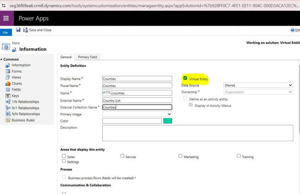Screen dimensions: 300x194
Task: Pick a color from the green swatch
Action: tap(168, 121)
